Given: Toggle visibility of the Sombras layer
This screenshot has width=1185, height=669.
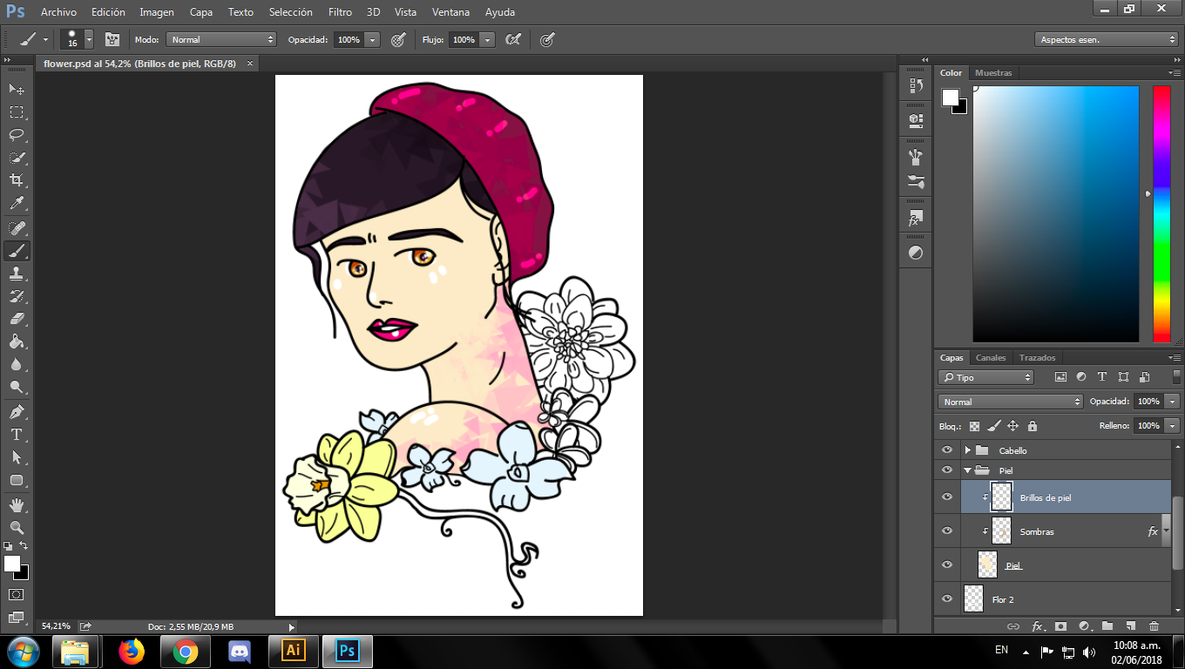Looking at the screenshot, I should pos(947,531).
